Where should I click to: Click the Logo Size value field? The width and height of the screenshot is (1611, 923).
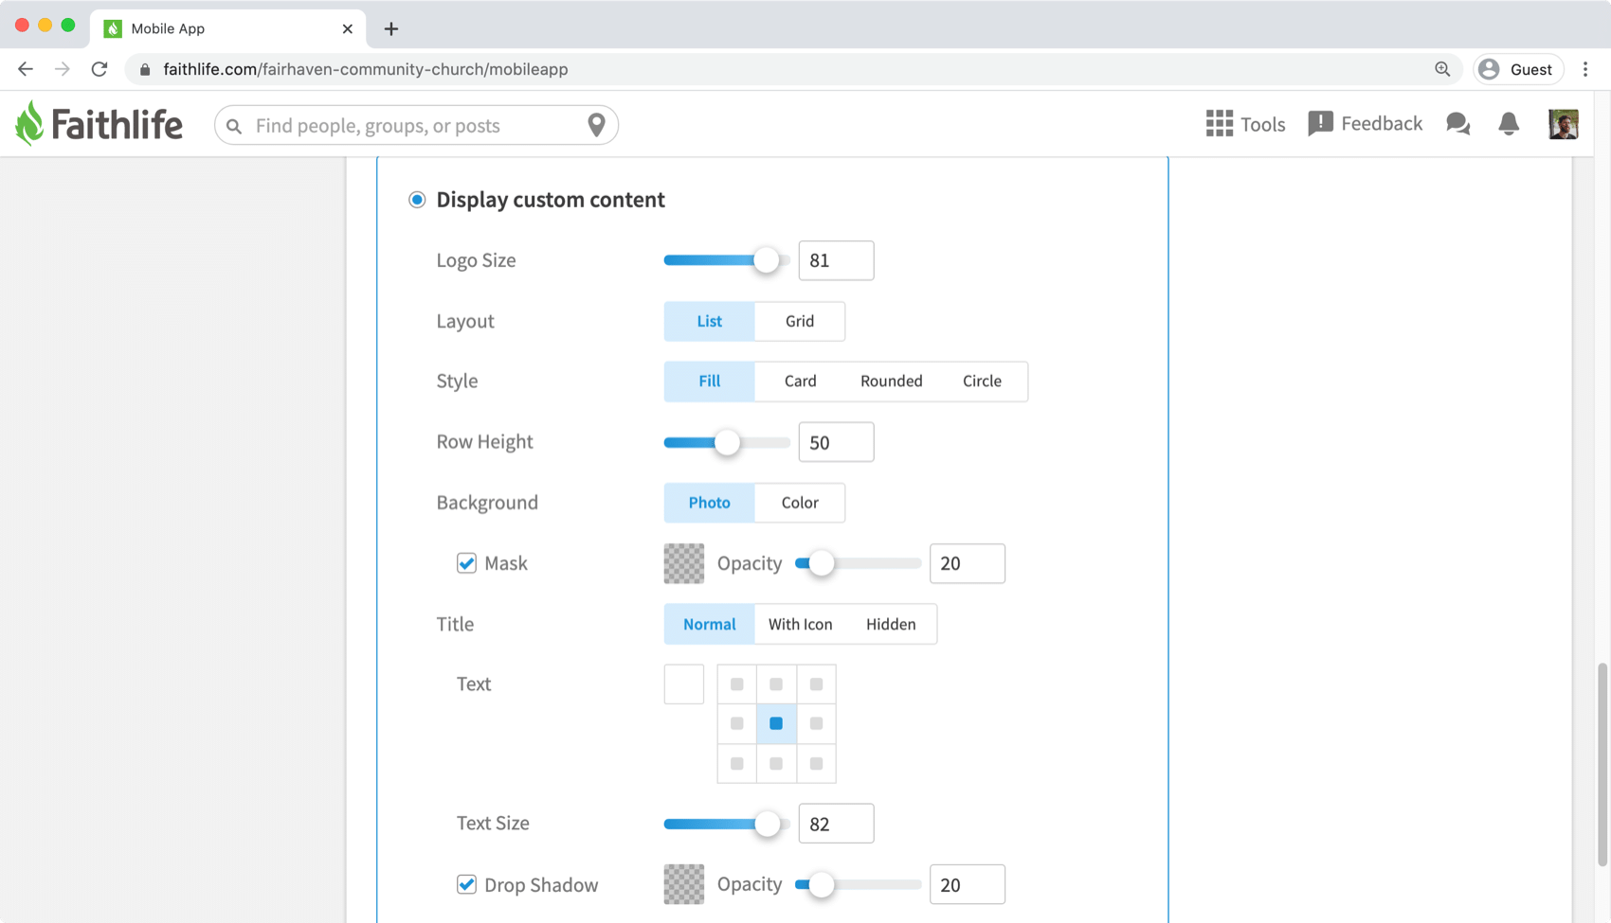click(836, 260)
